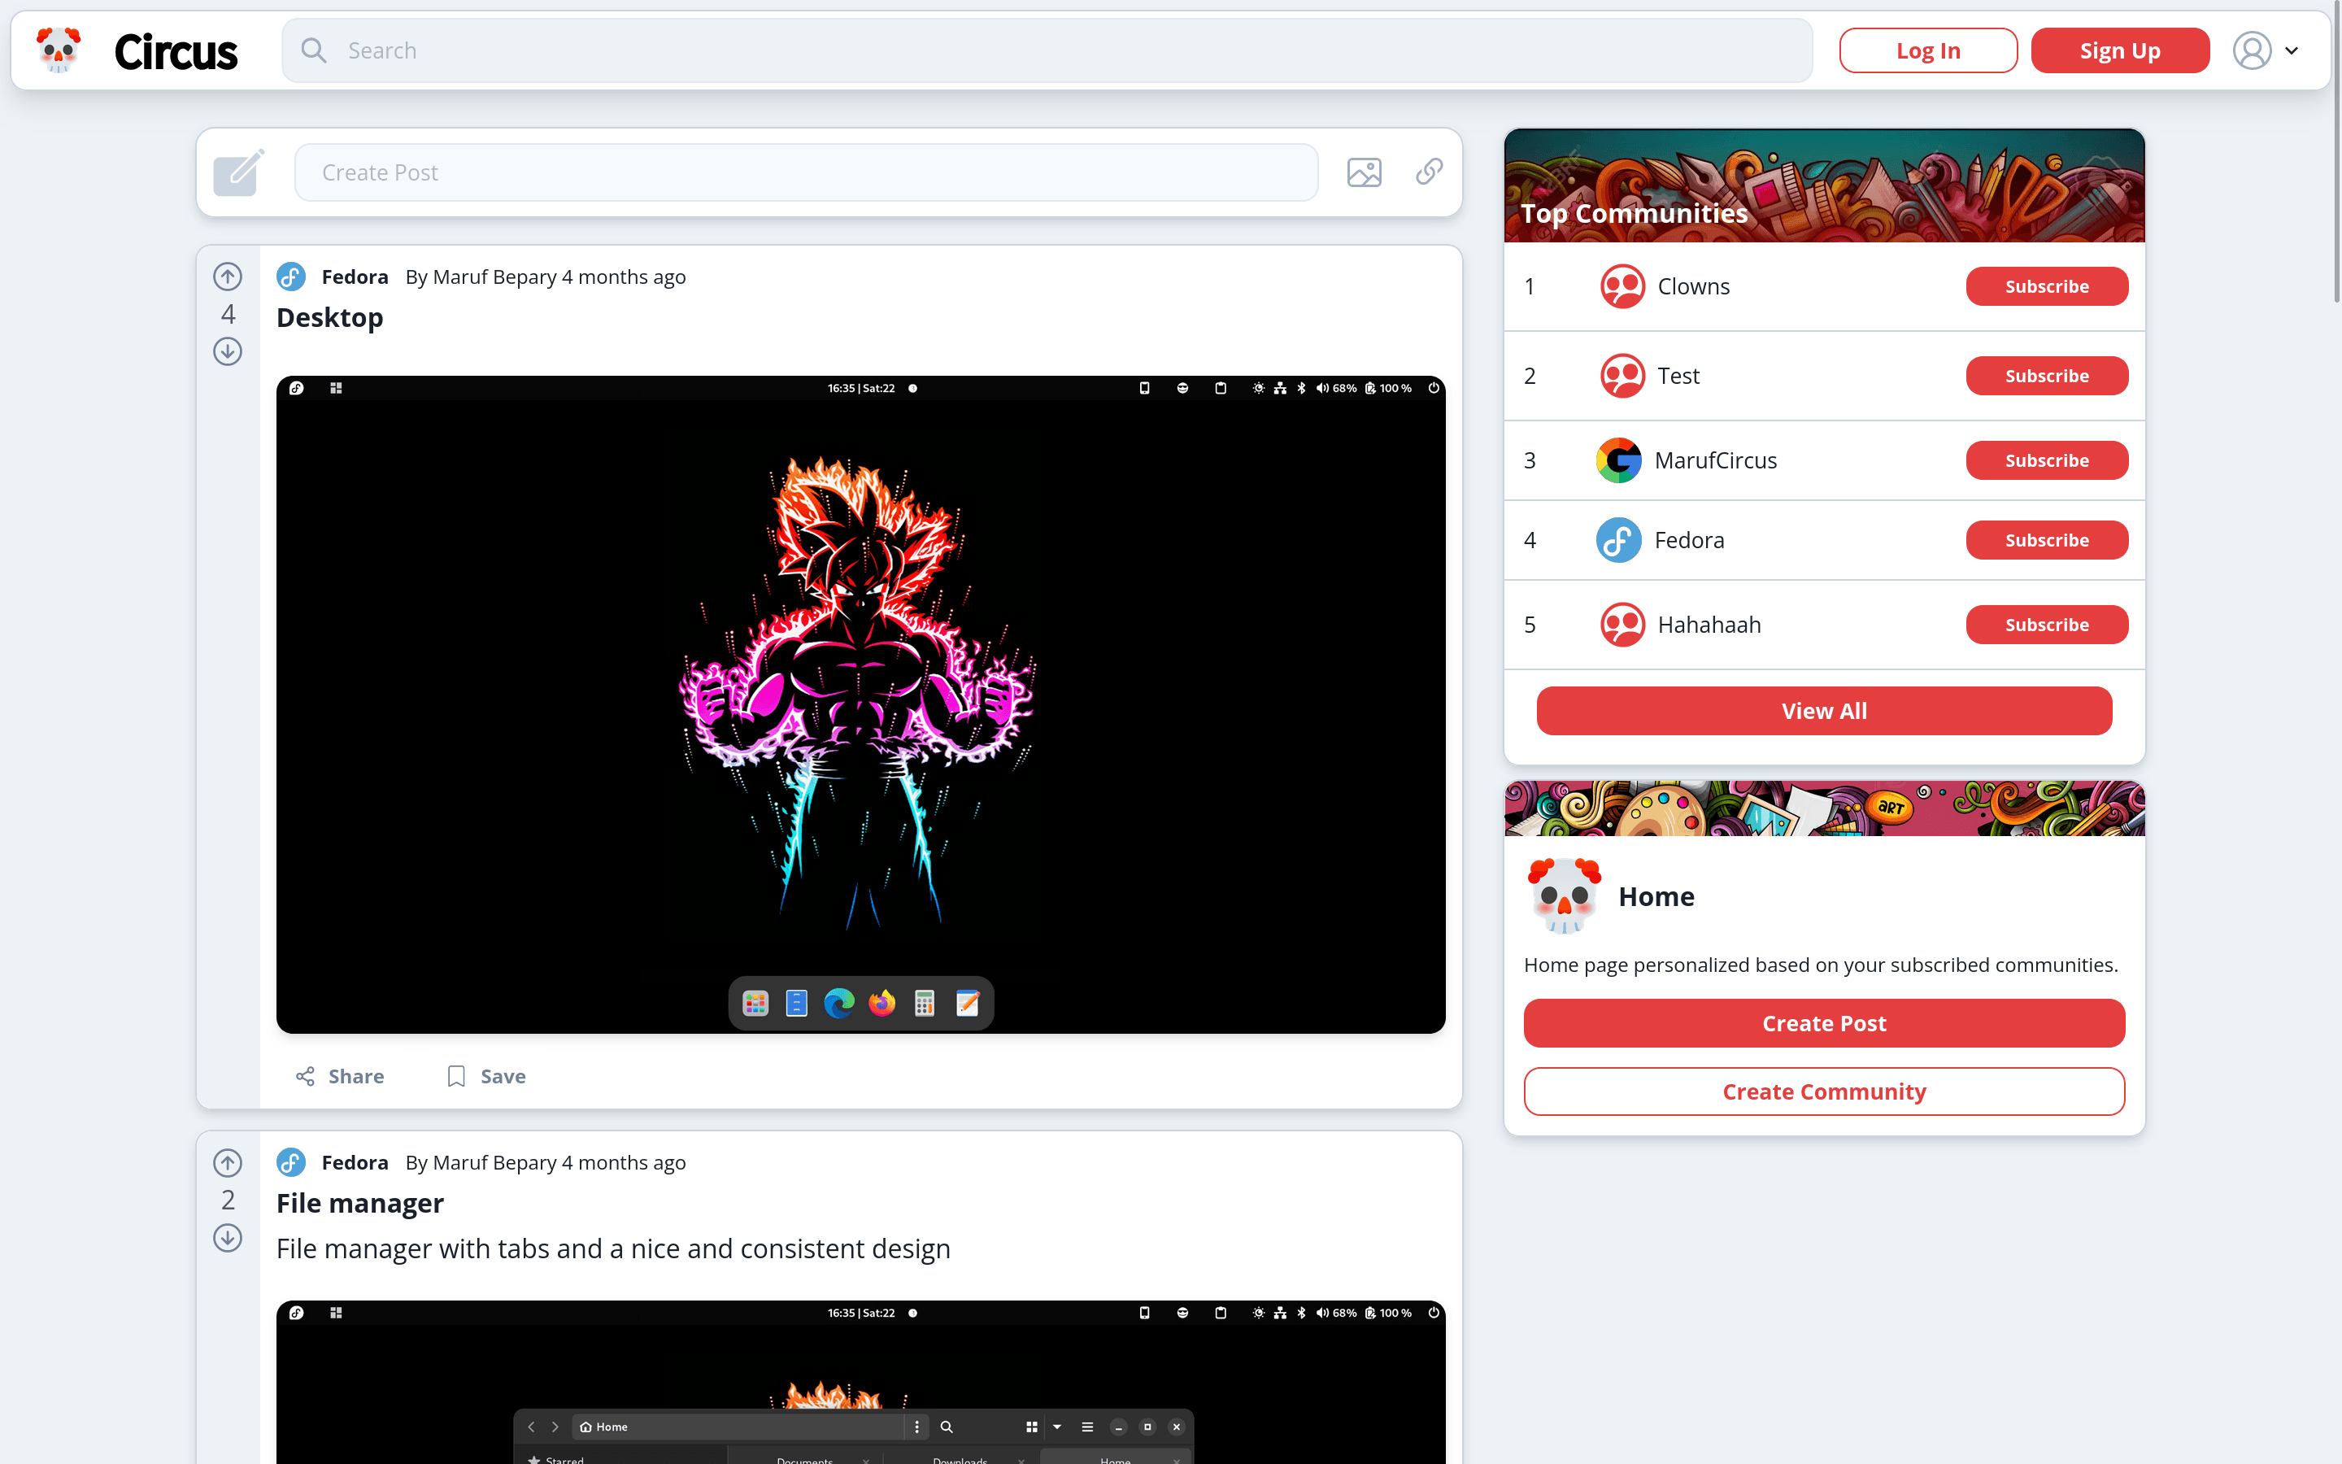Click the Sign Up button

tap(2119, 50)
